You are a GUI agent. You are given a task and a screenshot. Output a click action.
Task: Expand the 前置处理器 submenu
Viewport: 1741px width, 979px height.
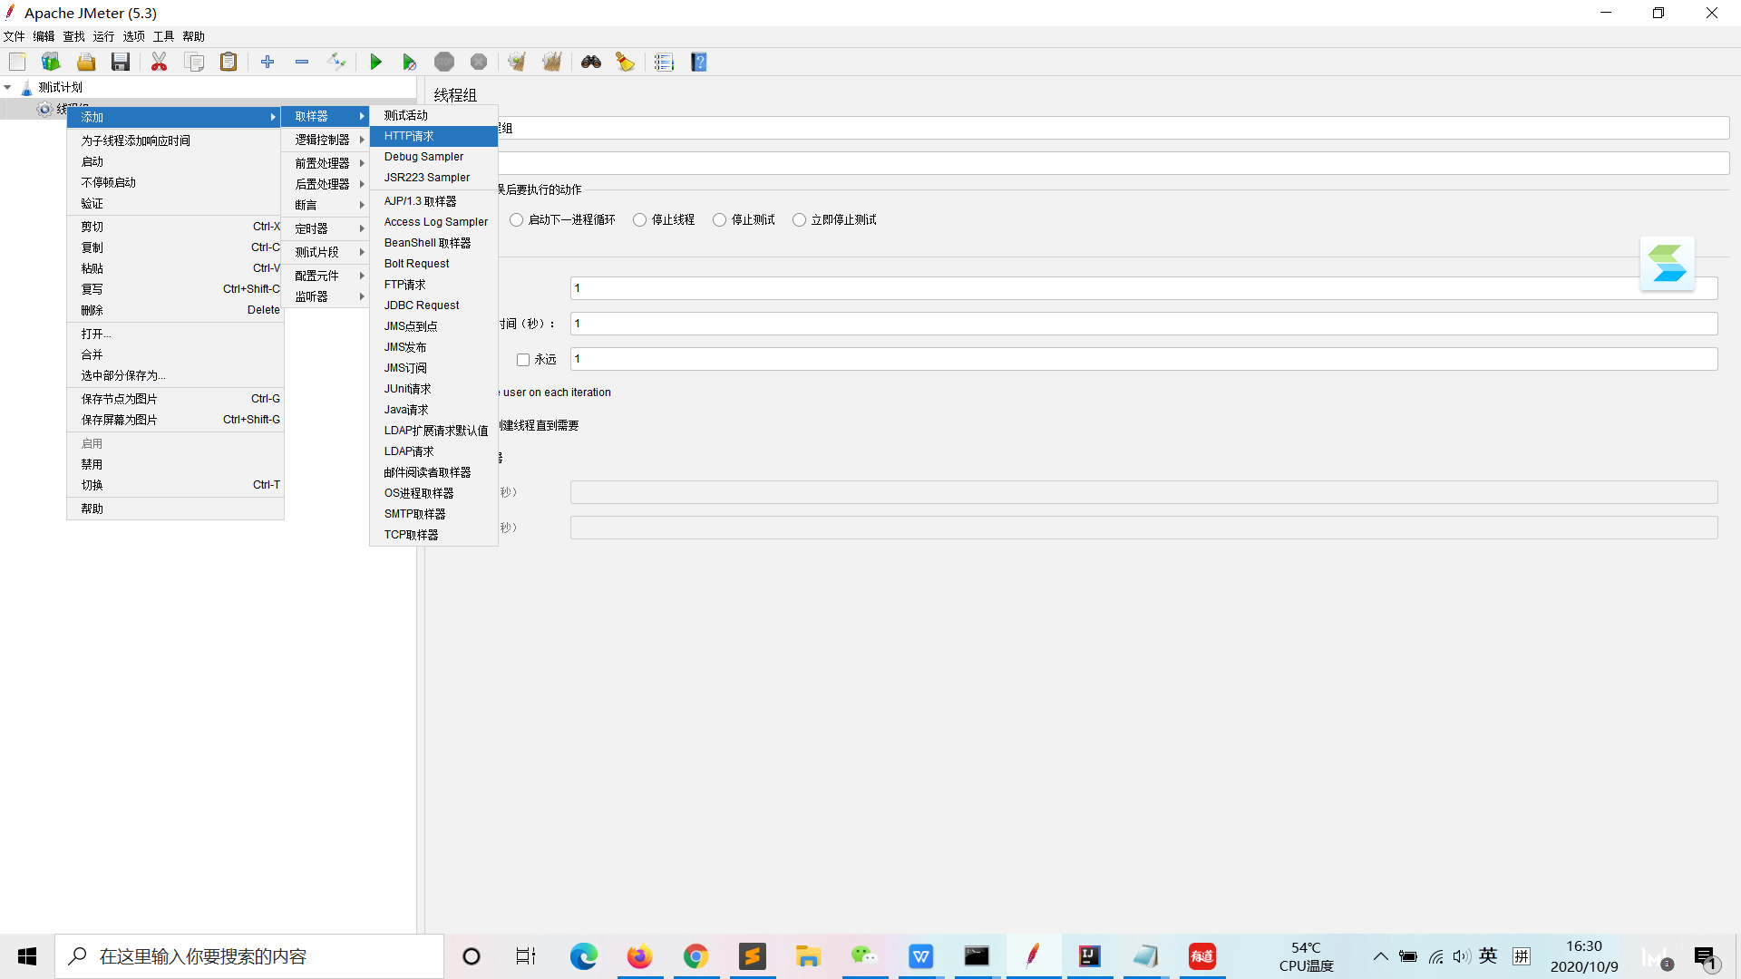326,163
